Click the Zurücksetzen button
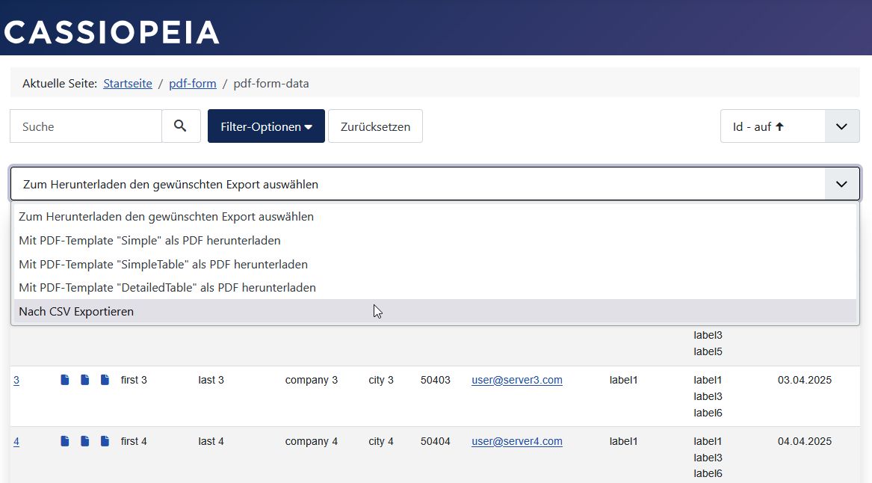 click(x=375, y=126)
